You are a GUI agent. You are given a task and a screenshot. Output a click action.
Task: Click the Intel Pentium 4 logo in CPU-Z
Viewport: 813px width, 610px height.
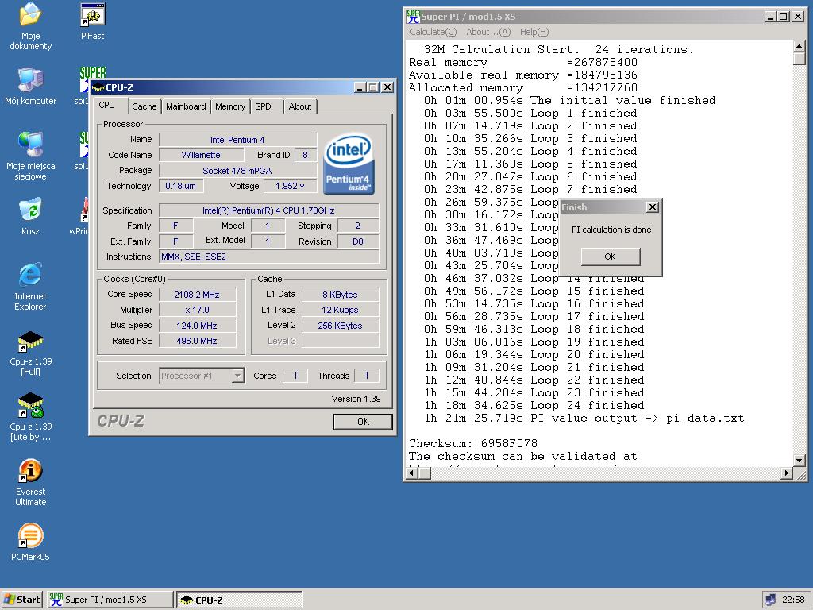349,164
